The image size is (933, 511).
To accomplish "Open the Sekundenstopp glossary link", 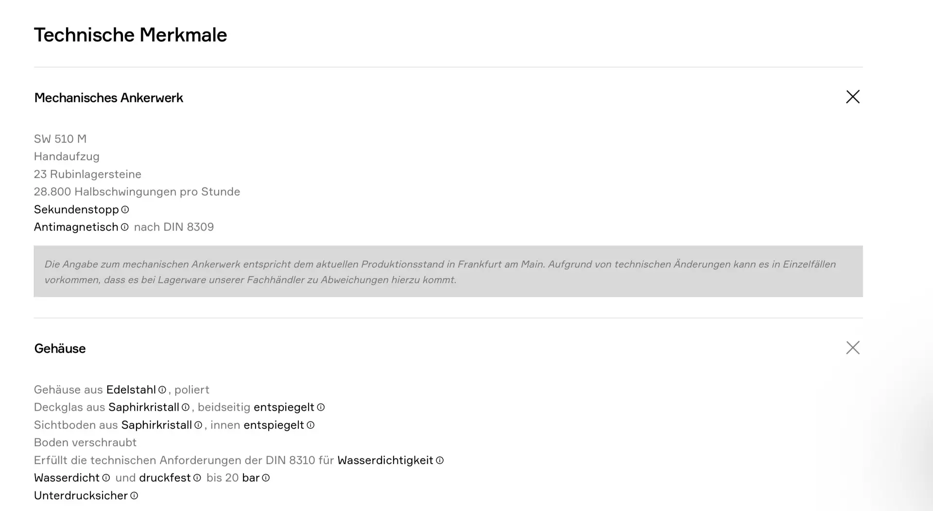I will 76,210.
